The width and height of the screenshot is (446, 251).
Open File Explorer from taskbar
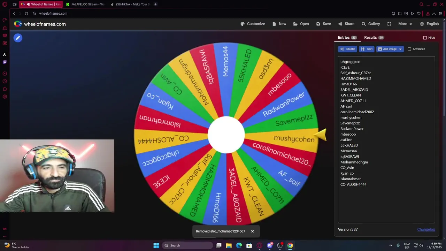pos(229,245)
